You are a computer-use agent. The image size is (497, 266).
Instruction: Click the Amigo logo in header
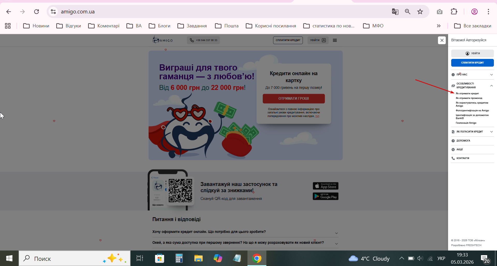coord(163,40)
